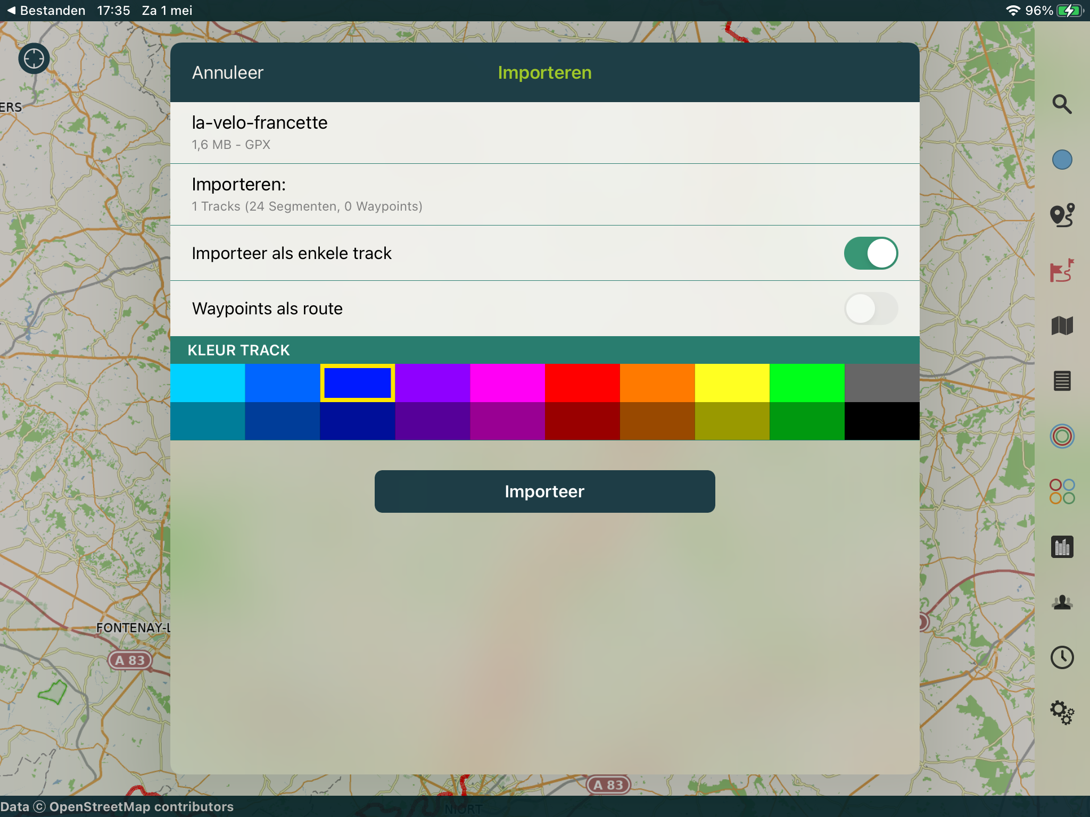Screen dimensions: 1090x817
Task: Open the waypoints route pin icon
Action: pos(1062,215)
